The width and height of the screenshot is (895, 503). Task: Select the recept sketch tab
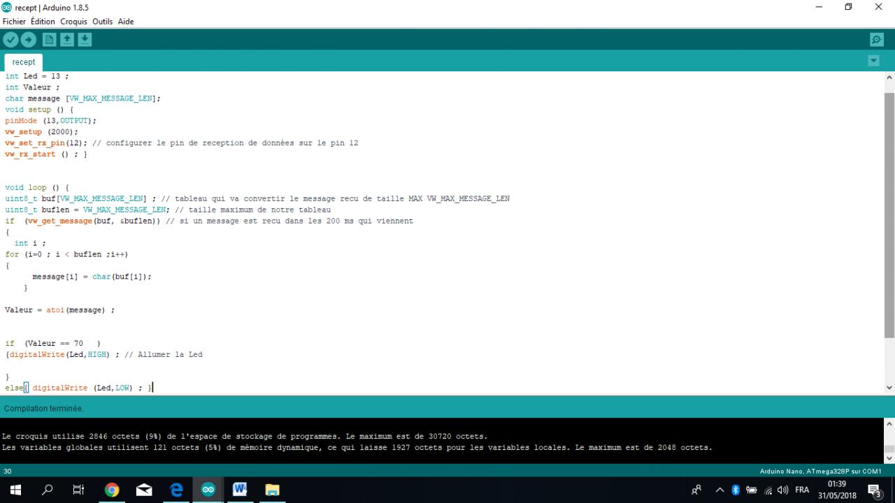click(24, 62)
